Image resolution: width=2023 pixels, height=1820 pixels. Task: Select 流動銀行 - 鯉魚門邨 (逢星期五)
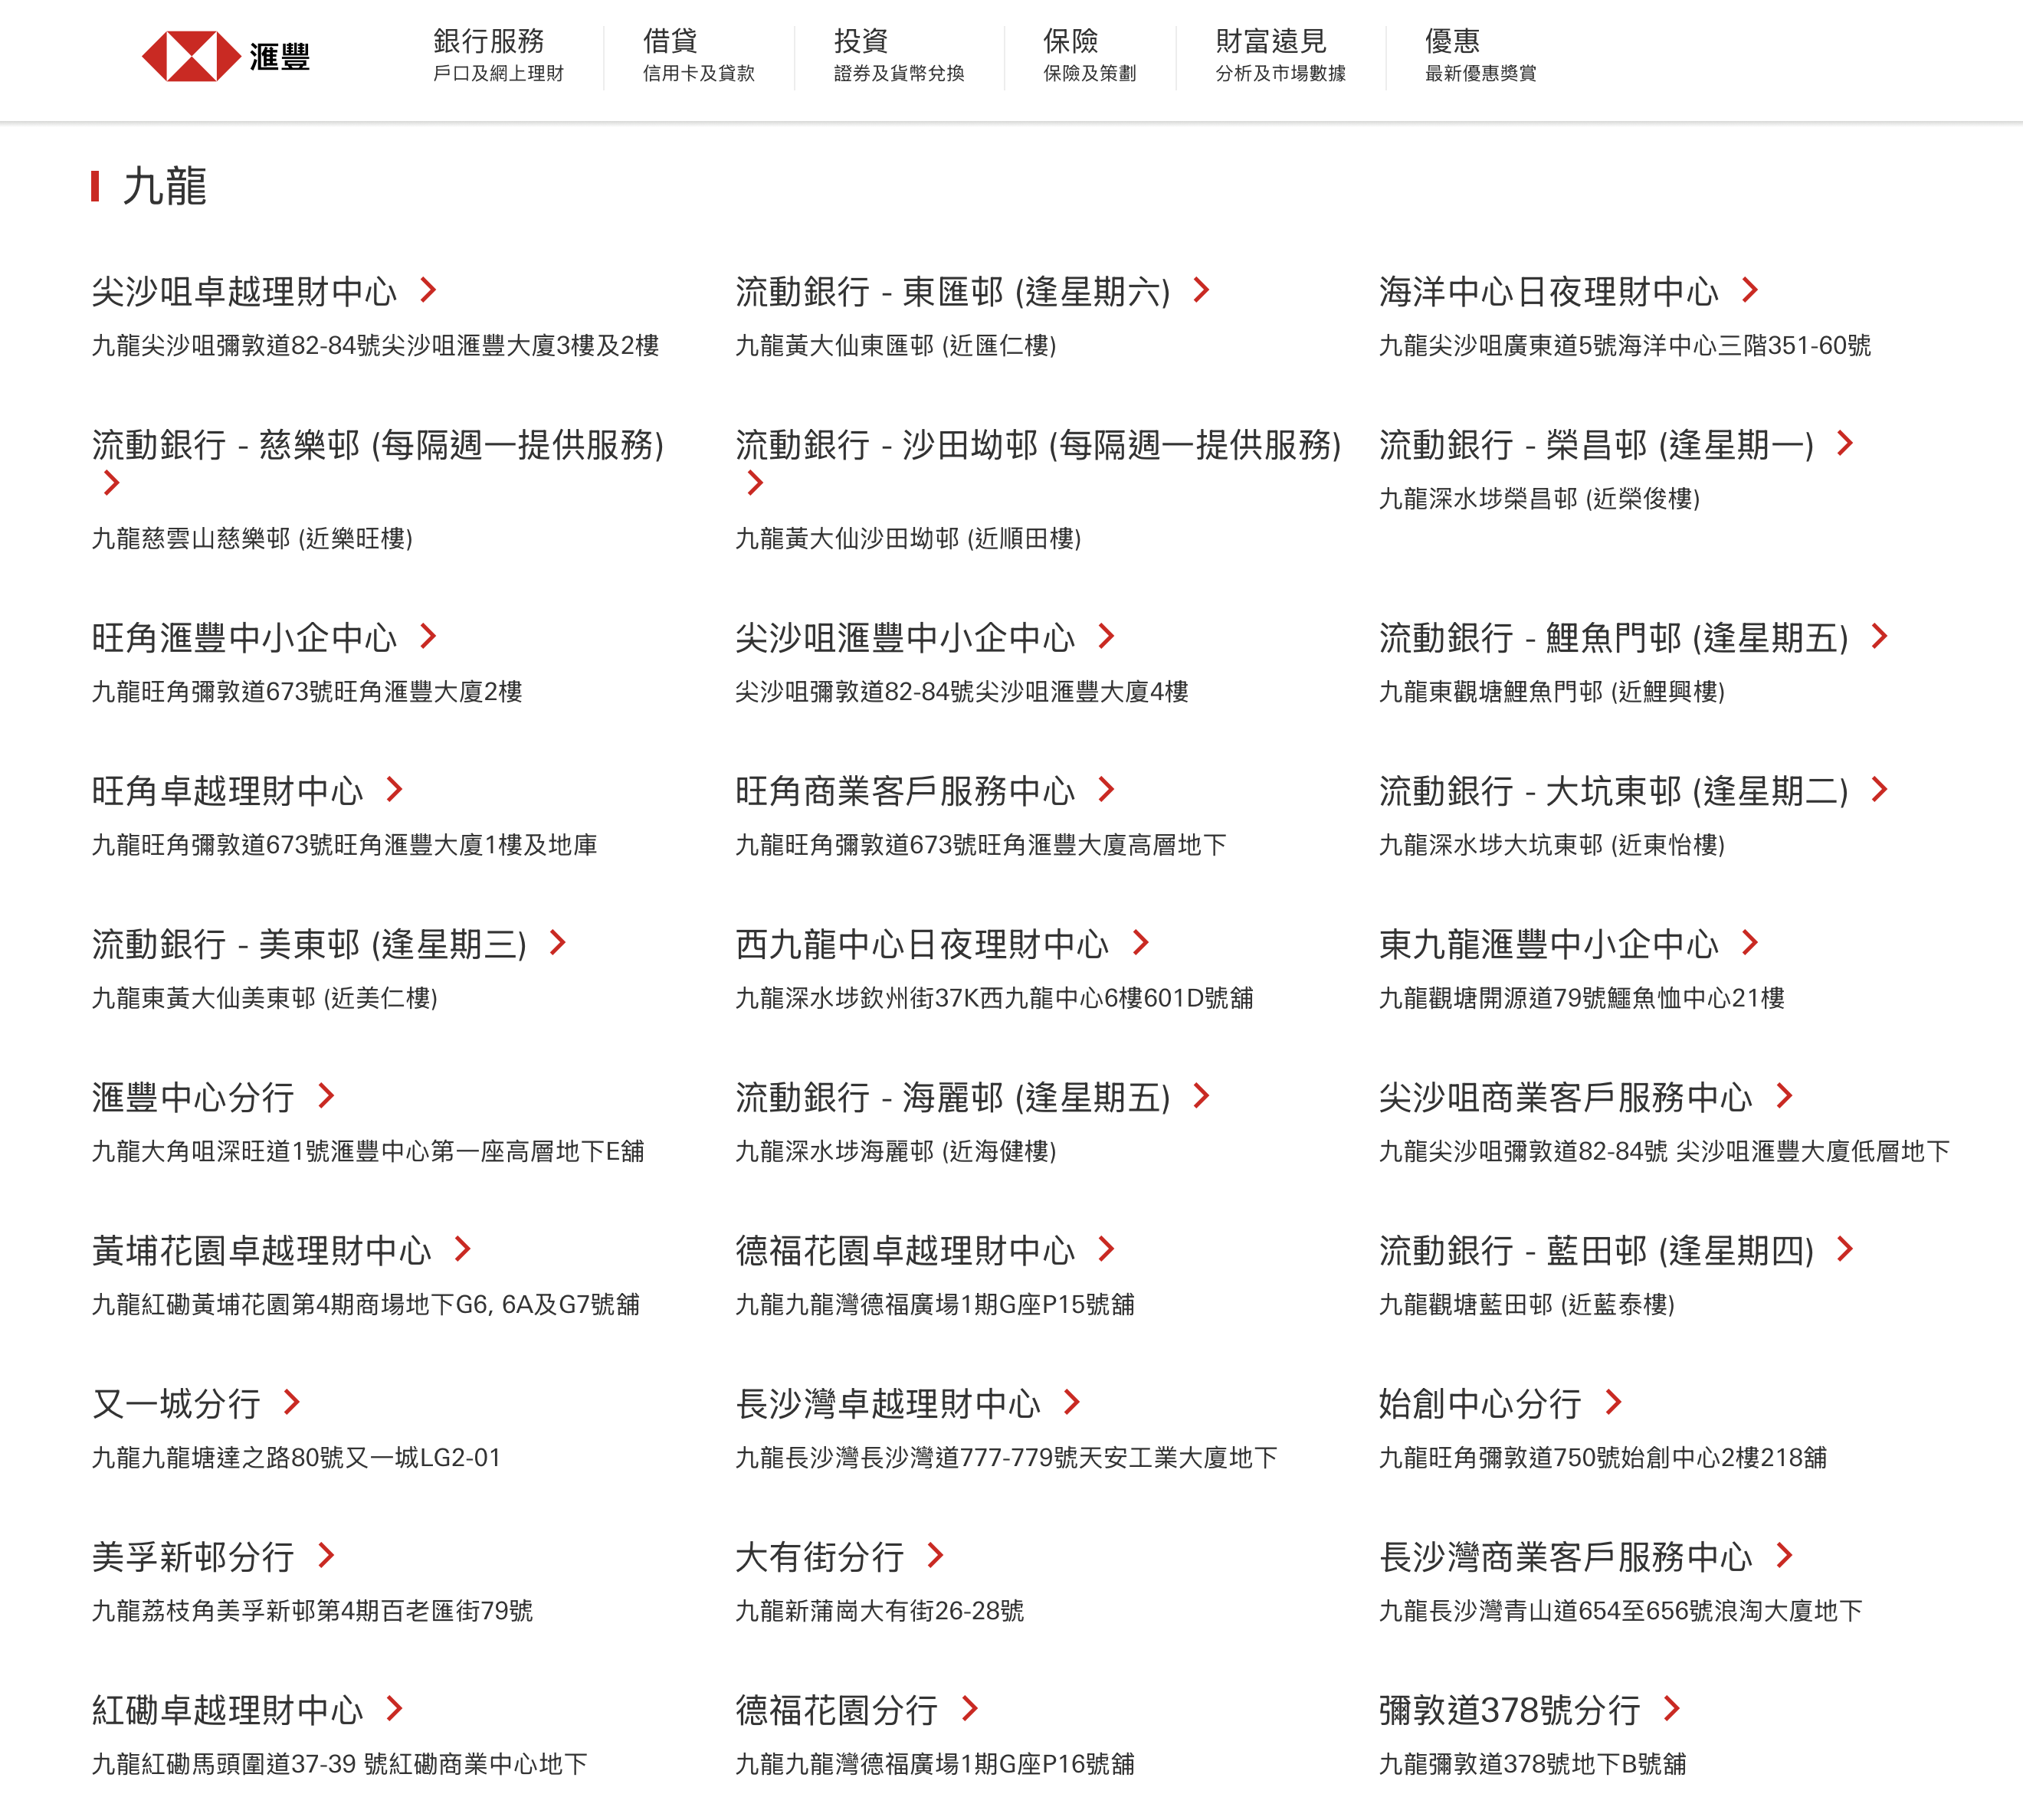click(1613, 637)
